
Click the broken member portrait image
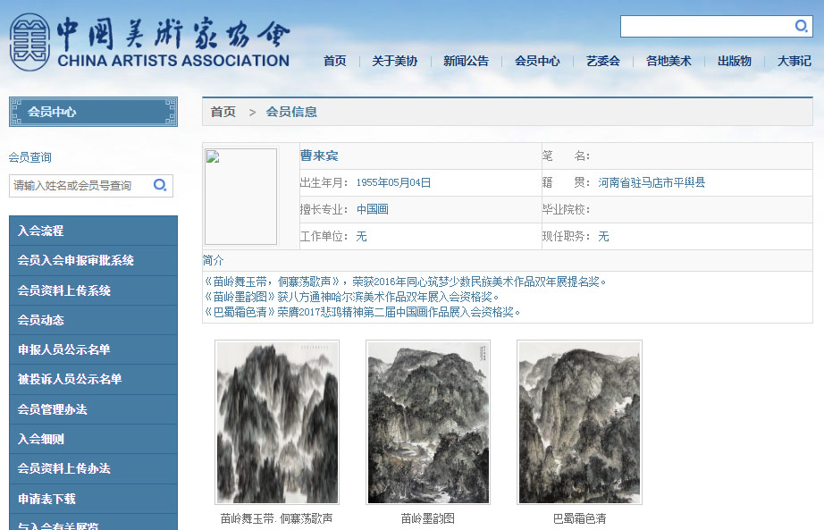click(240, 197)
